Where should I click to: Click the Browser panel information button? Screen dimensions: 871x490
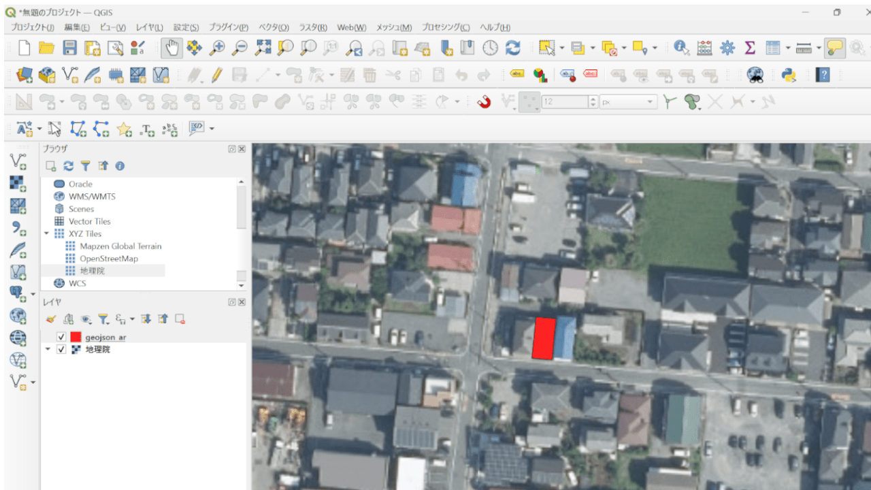coord(120,165)
